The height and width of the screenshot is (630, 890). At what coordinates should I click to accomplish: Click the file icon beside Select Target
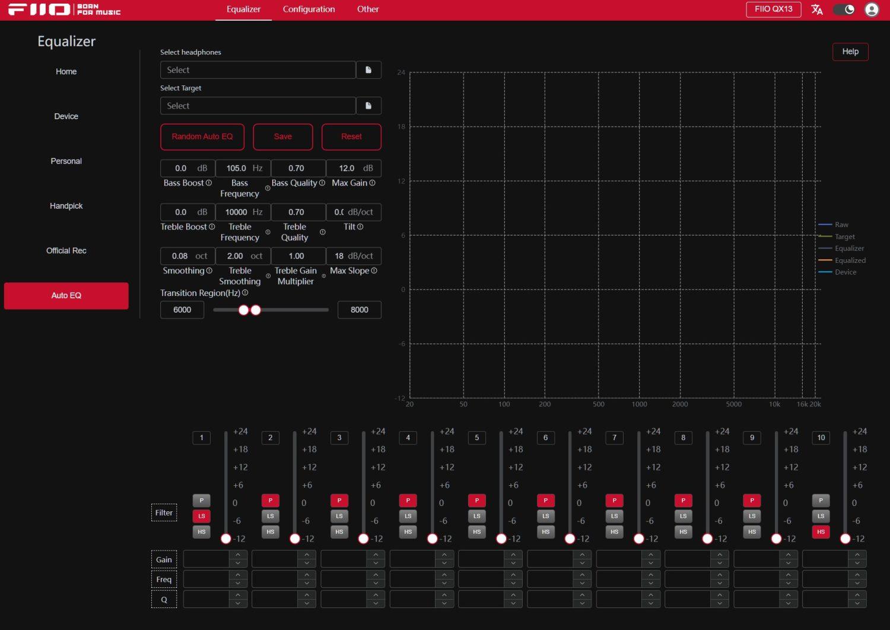[x=368, y=106]
